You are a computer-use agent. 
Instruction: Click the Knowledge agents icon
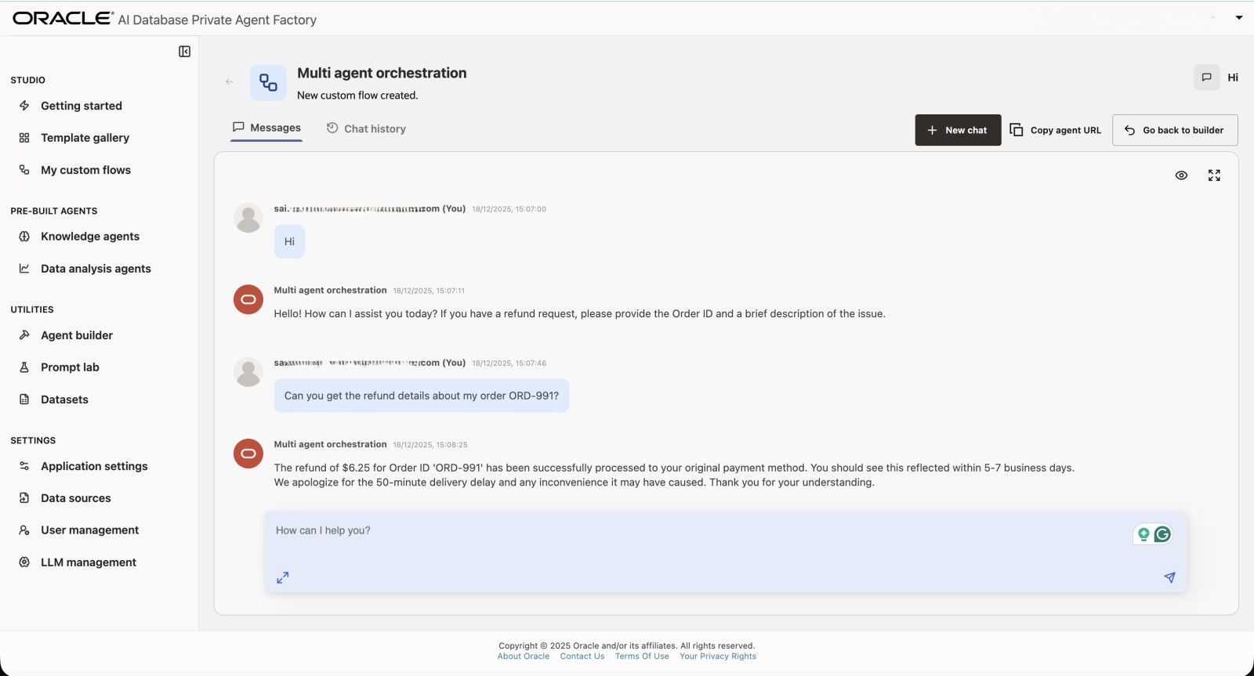(x=24, y=237)
